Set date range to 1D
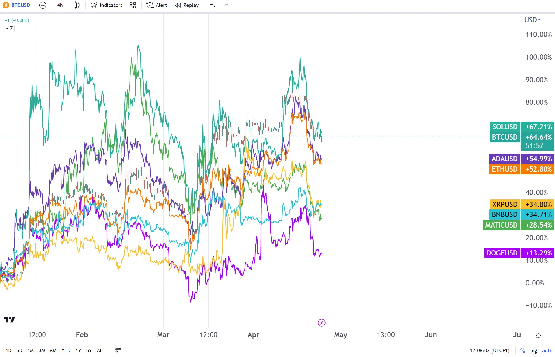Viewport: 555px width, 357px height. click(x=8, y=351)
